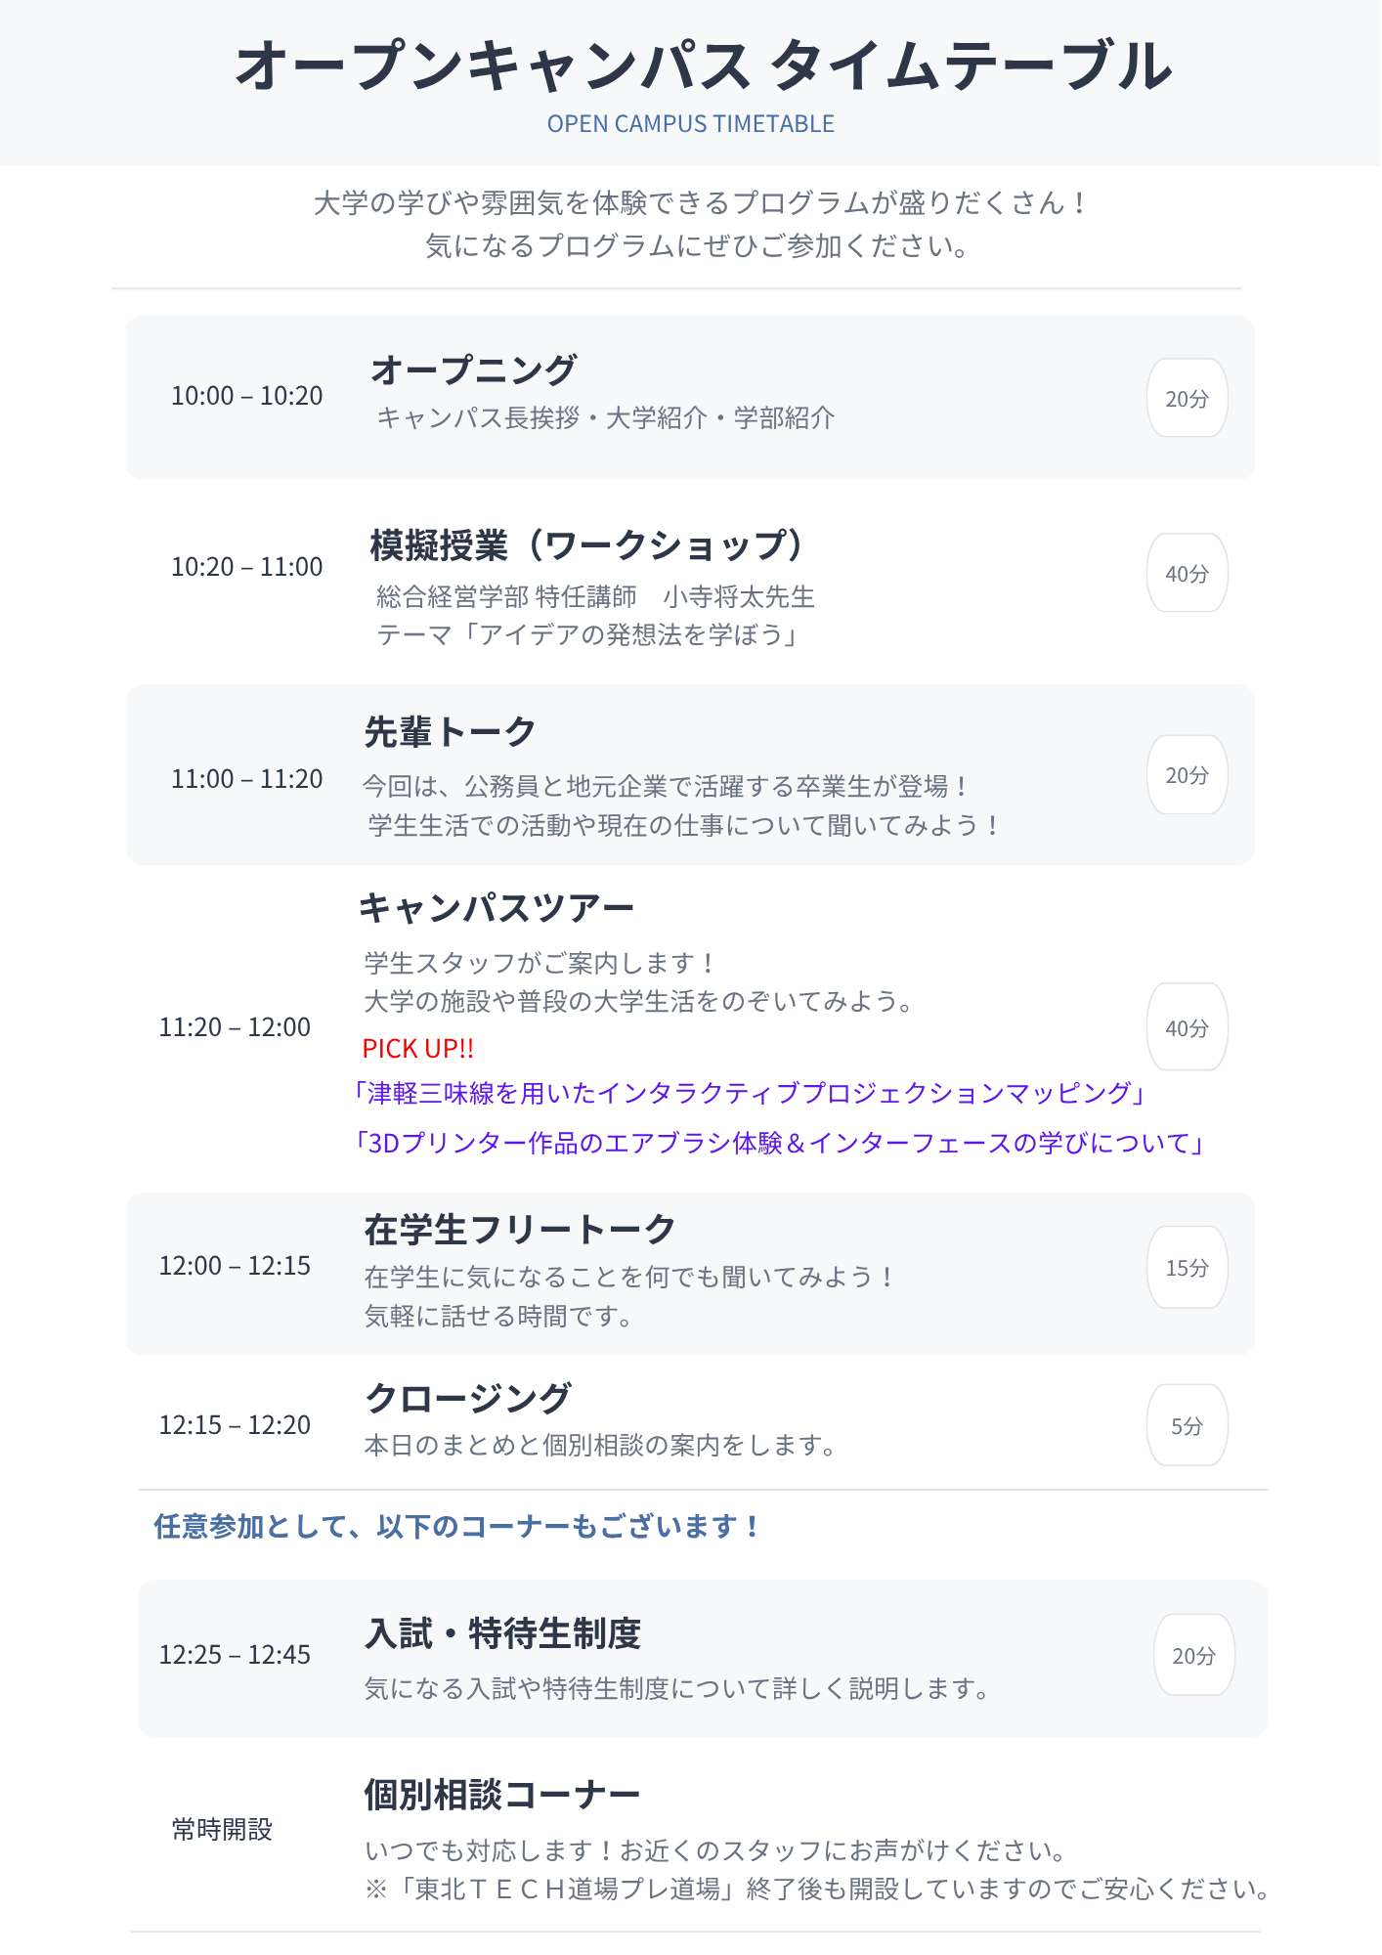Click the 10:00 – 10:20 time slot

pyautogui.click(x=247, y=396)
